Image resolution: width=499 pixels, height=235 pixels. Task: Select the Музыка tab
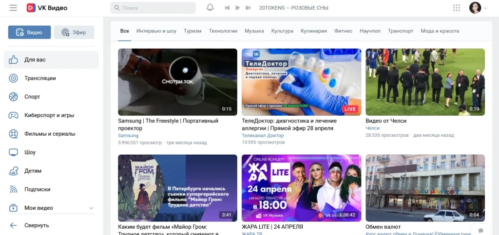pos(254,31)
